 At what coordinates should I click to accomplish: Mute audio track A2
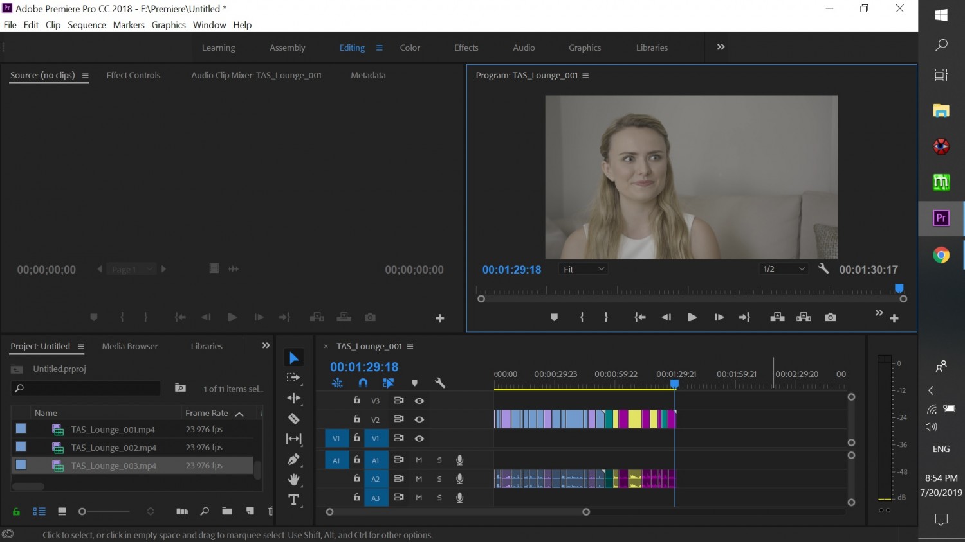(x=419, y=479)
